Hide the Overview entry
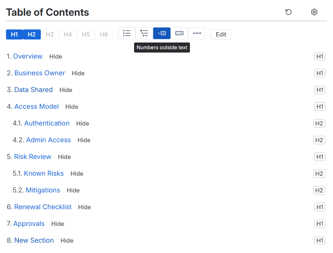 [x=55, y=57]
